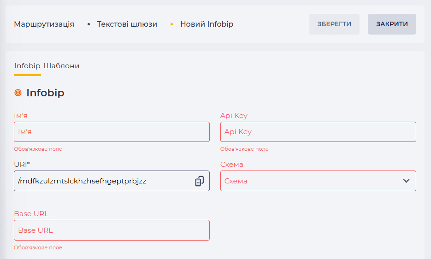This screenshot has width=431, height=259.
Task: Focus the Ім'я input field
Action: 112,132
